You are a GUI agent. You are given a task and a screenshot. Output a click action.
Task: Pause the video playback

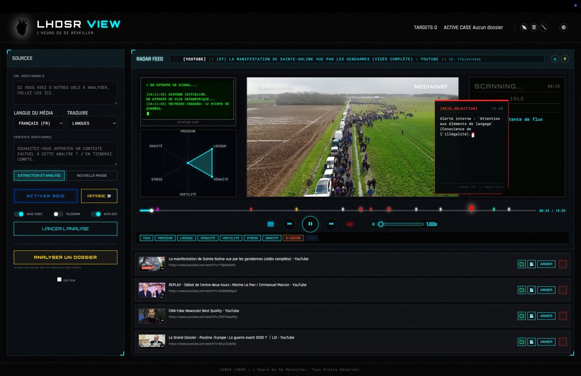click(x=310, y=224)
